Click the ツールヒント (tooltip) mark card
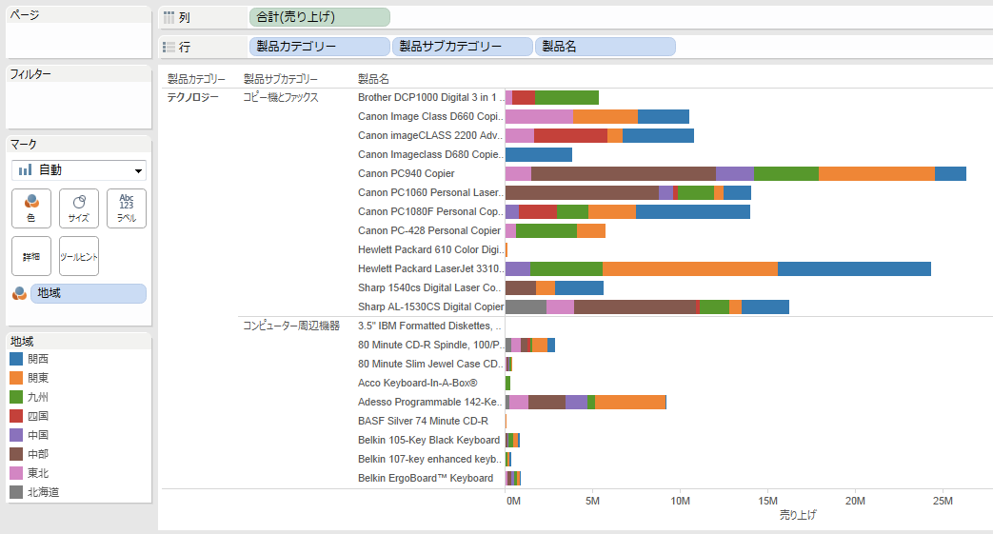 point(78,256)
